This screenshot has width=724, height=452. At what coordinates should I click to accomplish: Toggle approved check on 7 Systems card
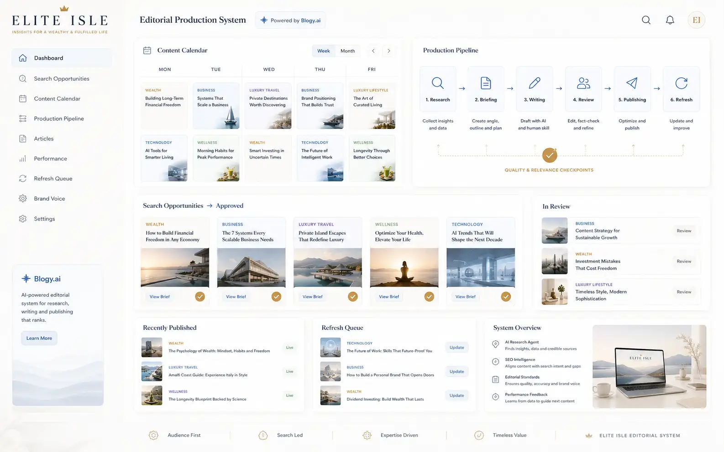276,297
